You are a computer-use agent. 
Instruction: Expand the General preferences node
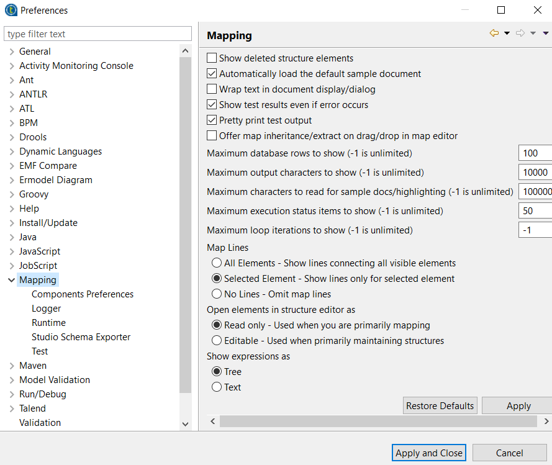tap(11, 52)
